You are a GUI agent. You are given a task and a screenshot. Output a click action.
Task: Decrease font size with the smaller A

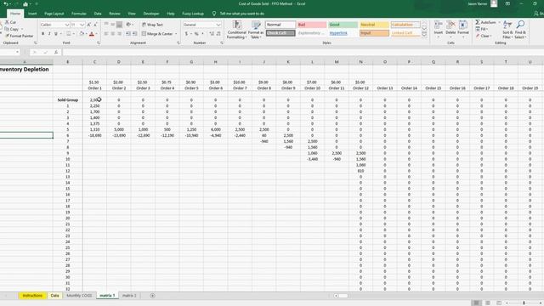point(95,25)
